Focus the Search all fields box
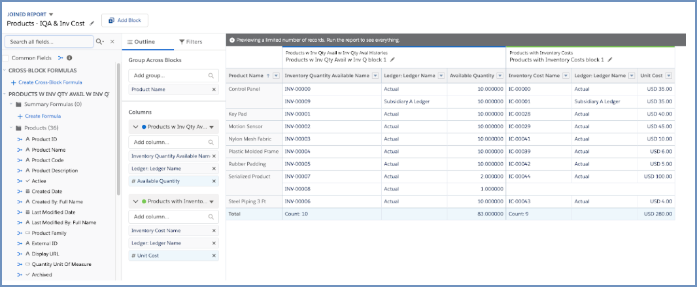Screen dimensions: 697x287 tap(49, 41)
